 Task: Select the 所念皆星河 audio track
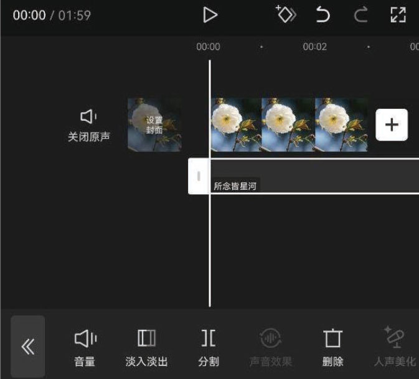tap(311, 176)
